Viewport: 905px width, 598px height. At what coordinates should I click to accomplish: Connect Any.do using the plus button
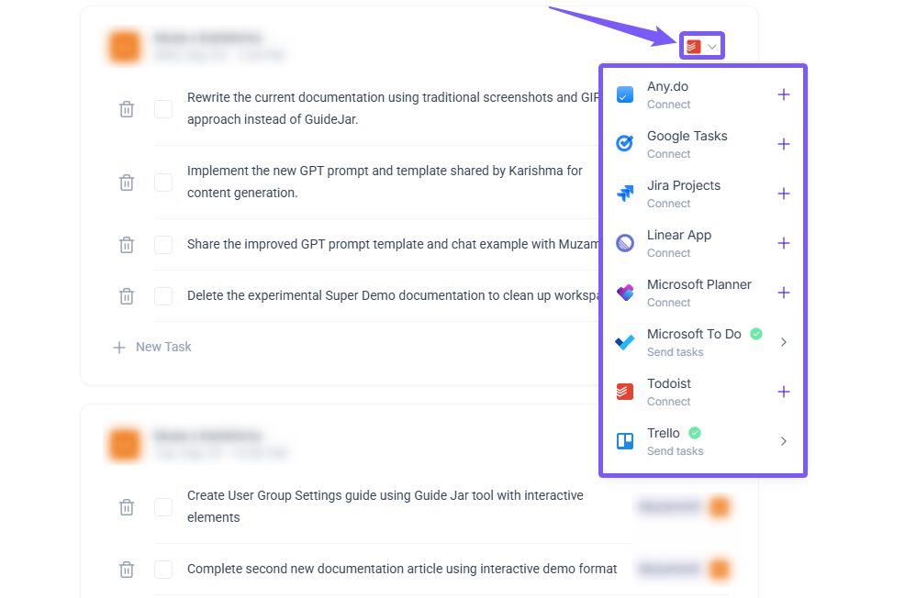783,94
